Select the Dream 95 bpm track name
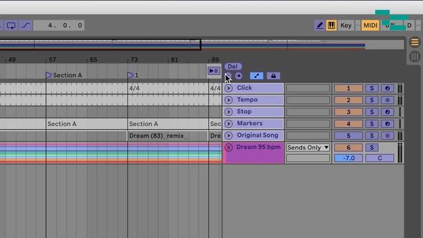Viewport: 423px width, 238px height. (x=258, y=147)
